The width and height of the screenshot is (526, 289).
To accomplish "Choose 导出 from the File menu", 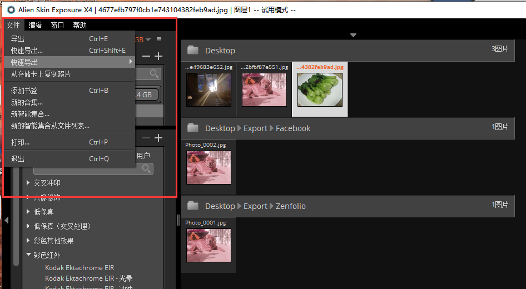I will (x=18, y=39).
